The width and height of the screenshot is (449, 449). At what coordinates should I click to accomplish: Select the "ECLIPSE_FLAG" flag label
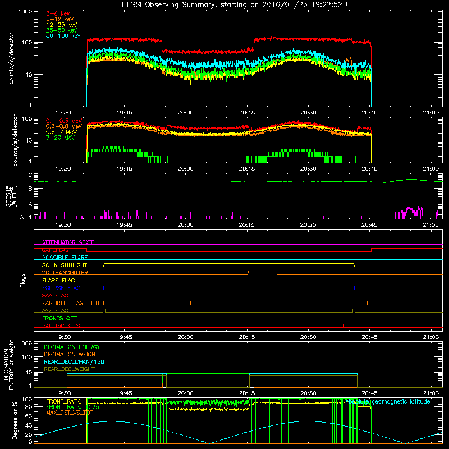61,288
